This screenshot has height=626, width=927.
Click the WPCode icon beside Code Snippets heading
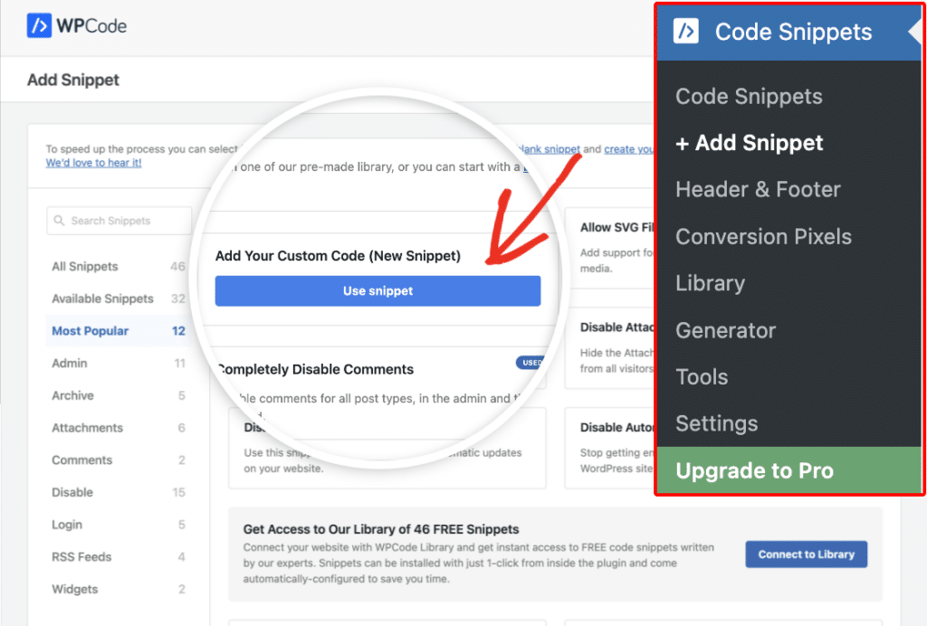click(686, 30)
